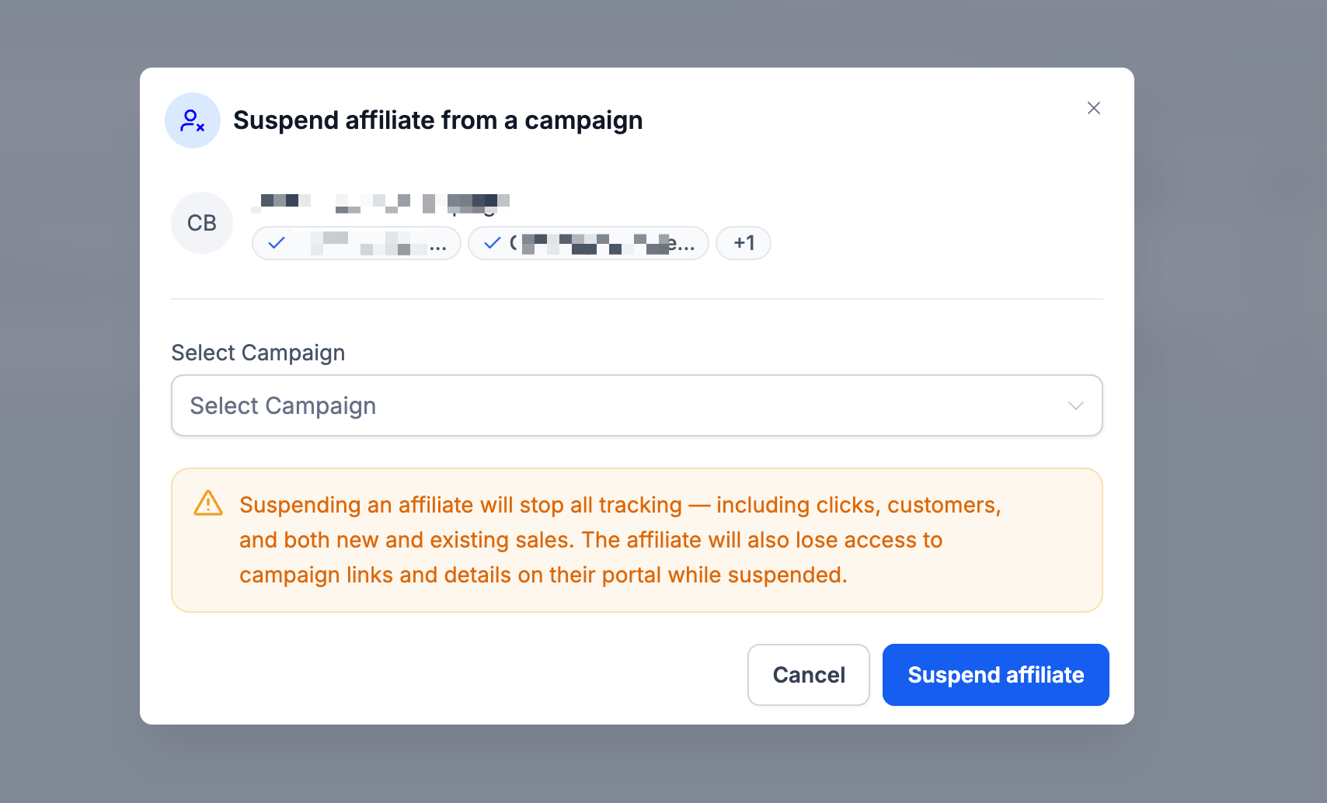Cancel the suspension dialog
This screenshot has height=803, width=1327.
[809, 675]
